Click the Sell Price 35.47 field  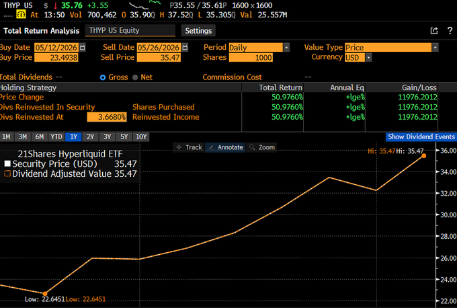(x=159, y=57)
